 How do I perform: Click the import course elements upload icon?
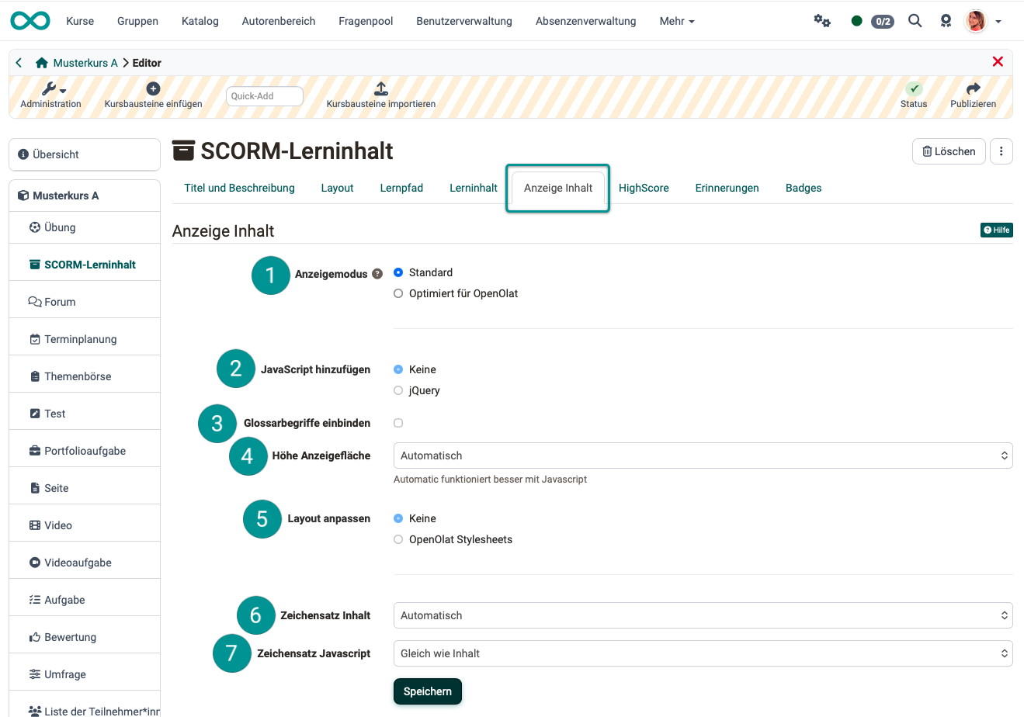380,88
